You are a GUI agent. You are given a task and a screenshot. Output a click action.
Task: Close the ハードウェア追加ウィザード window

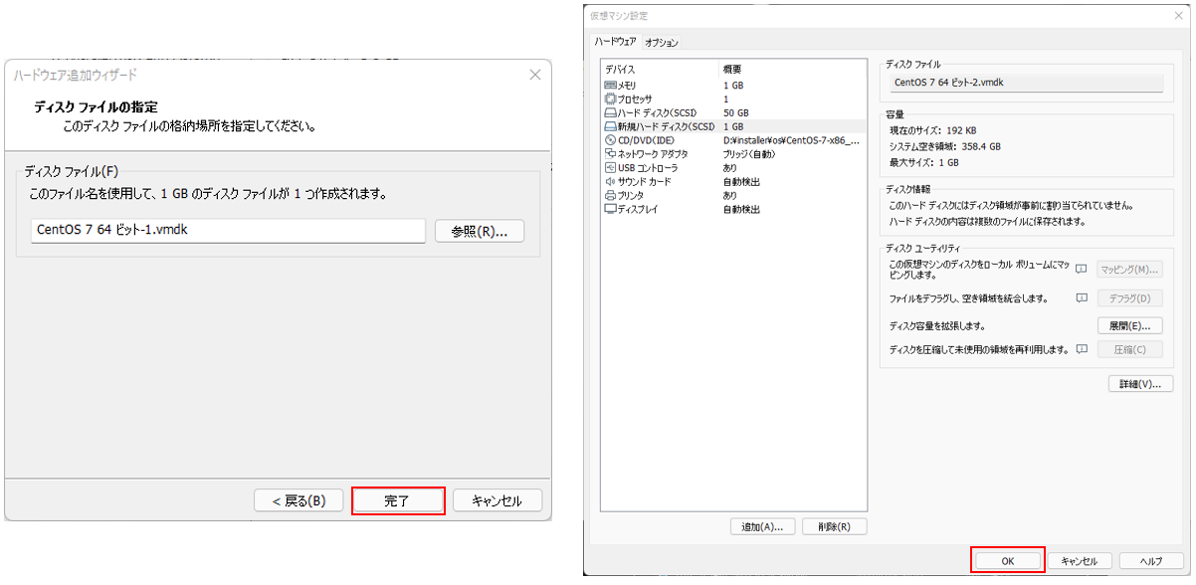pos(534,75)
